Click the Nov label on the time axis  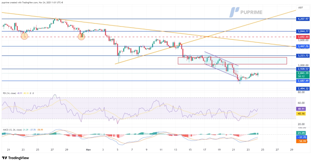89,150
